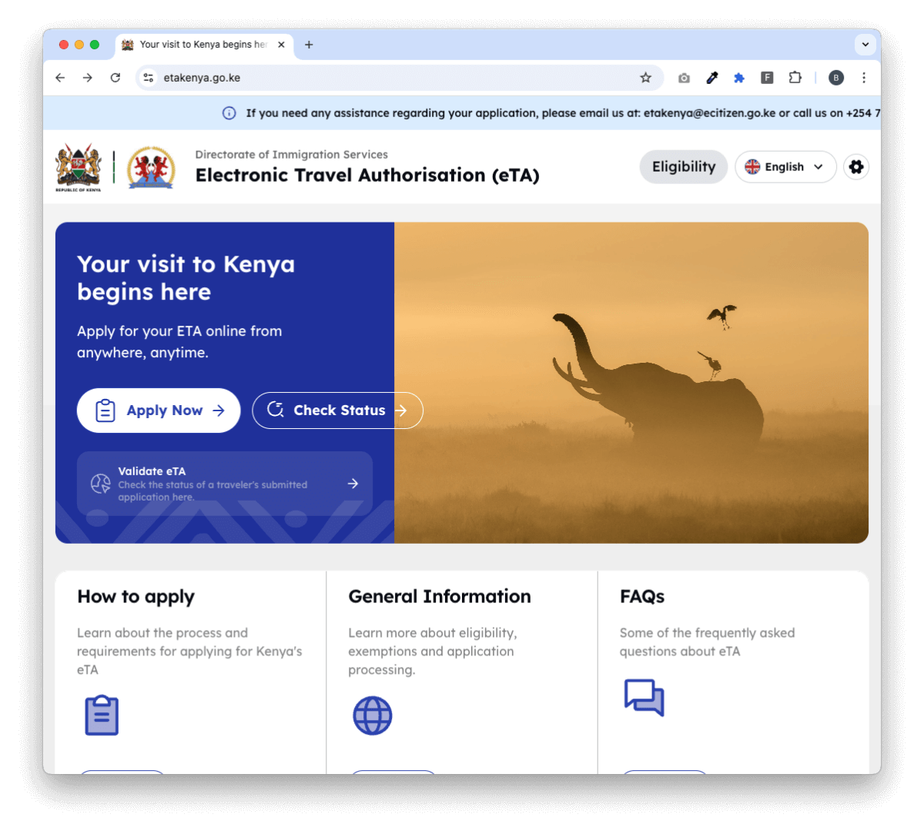
Task: Go back to the previous page
Action: pos(60,78)
